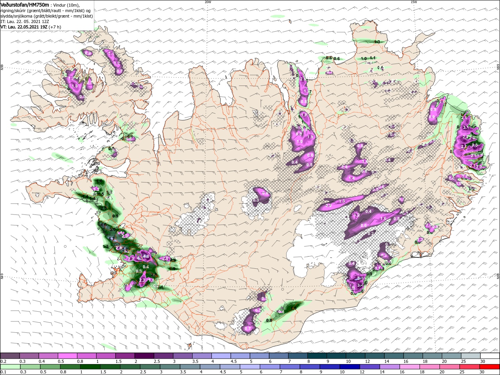Screen dimensions: 500x375
Task: Click the deep blue 10–12 rain swatch
Action: [349, 367]
